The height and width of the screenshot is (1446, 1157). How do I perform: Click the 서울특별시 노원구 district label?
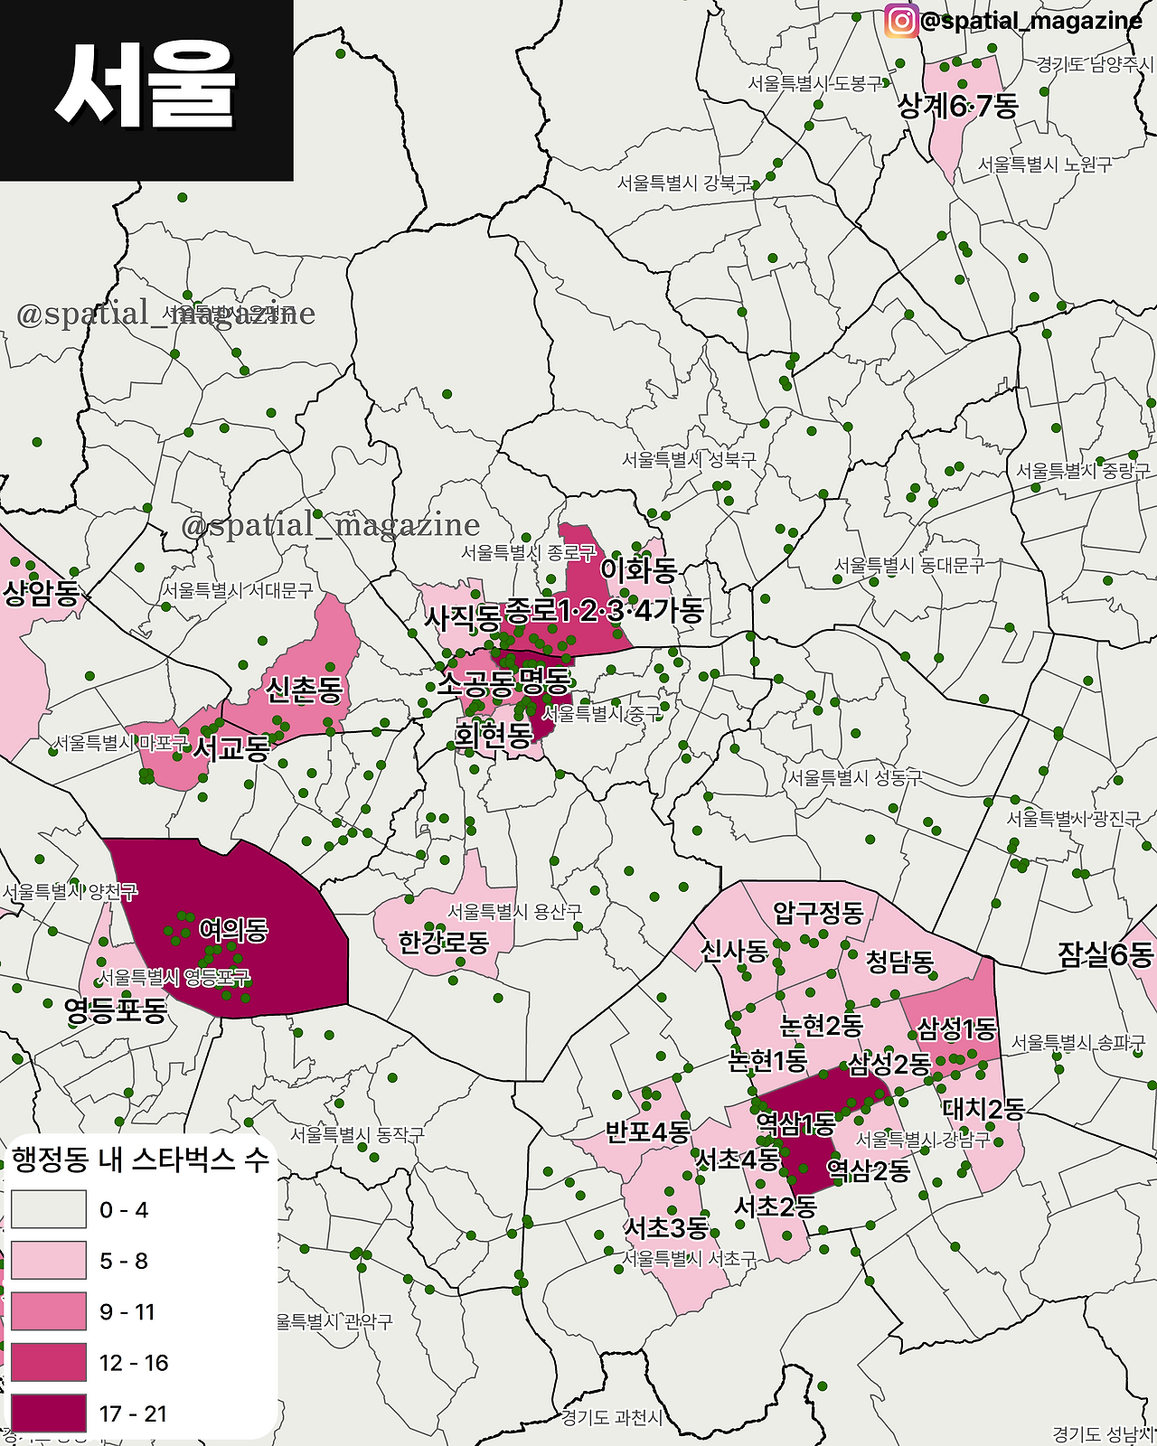[x=1045, y=164]
